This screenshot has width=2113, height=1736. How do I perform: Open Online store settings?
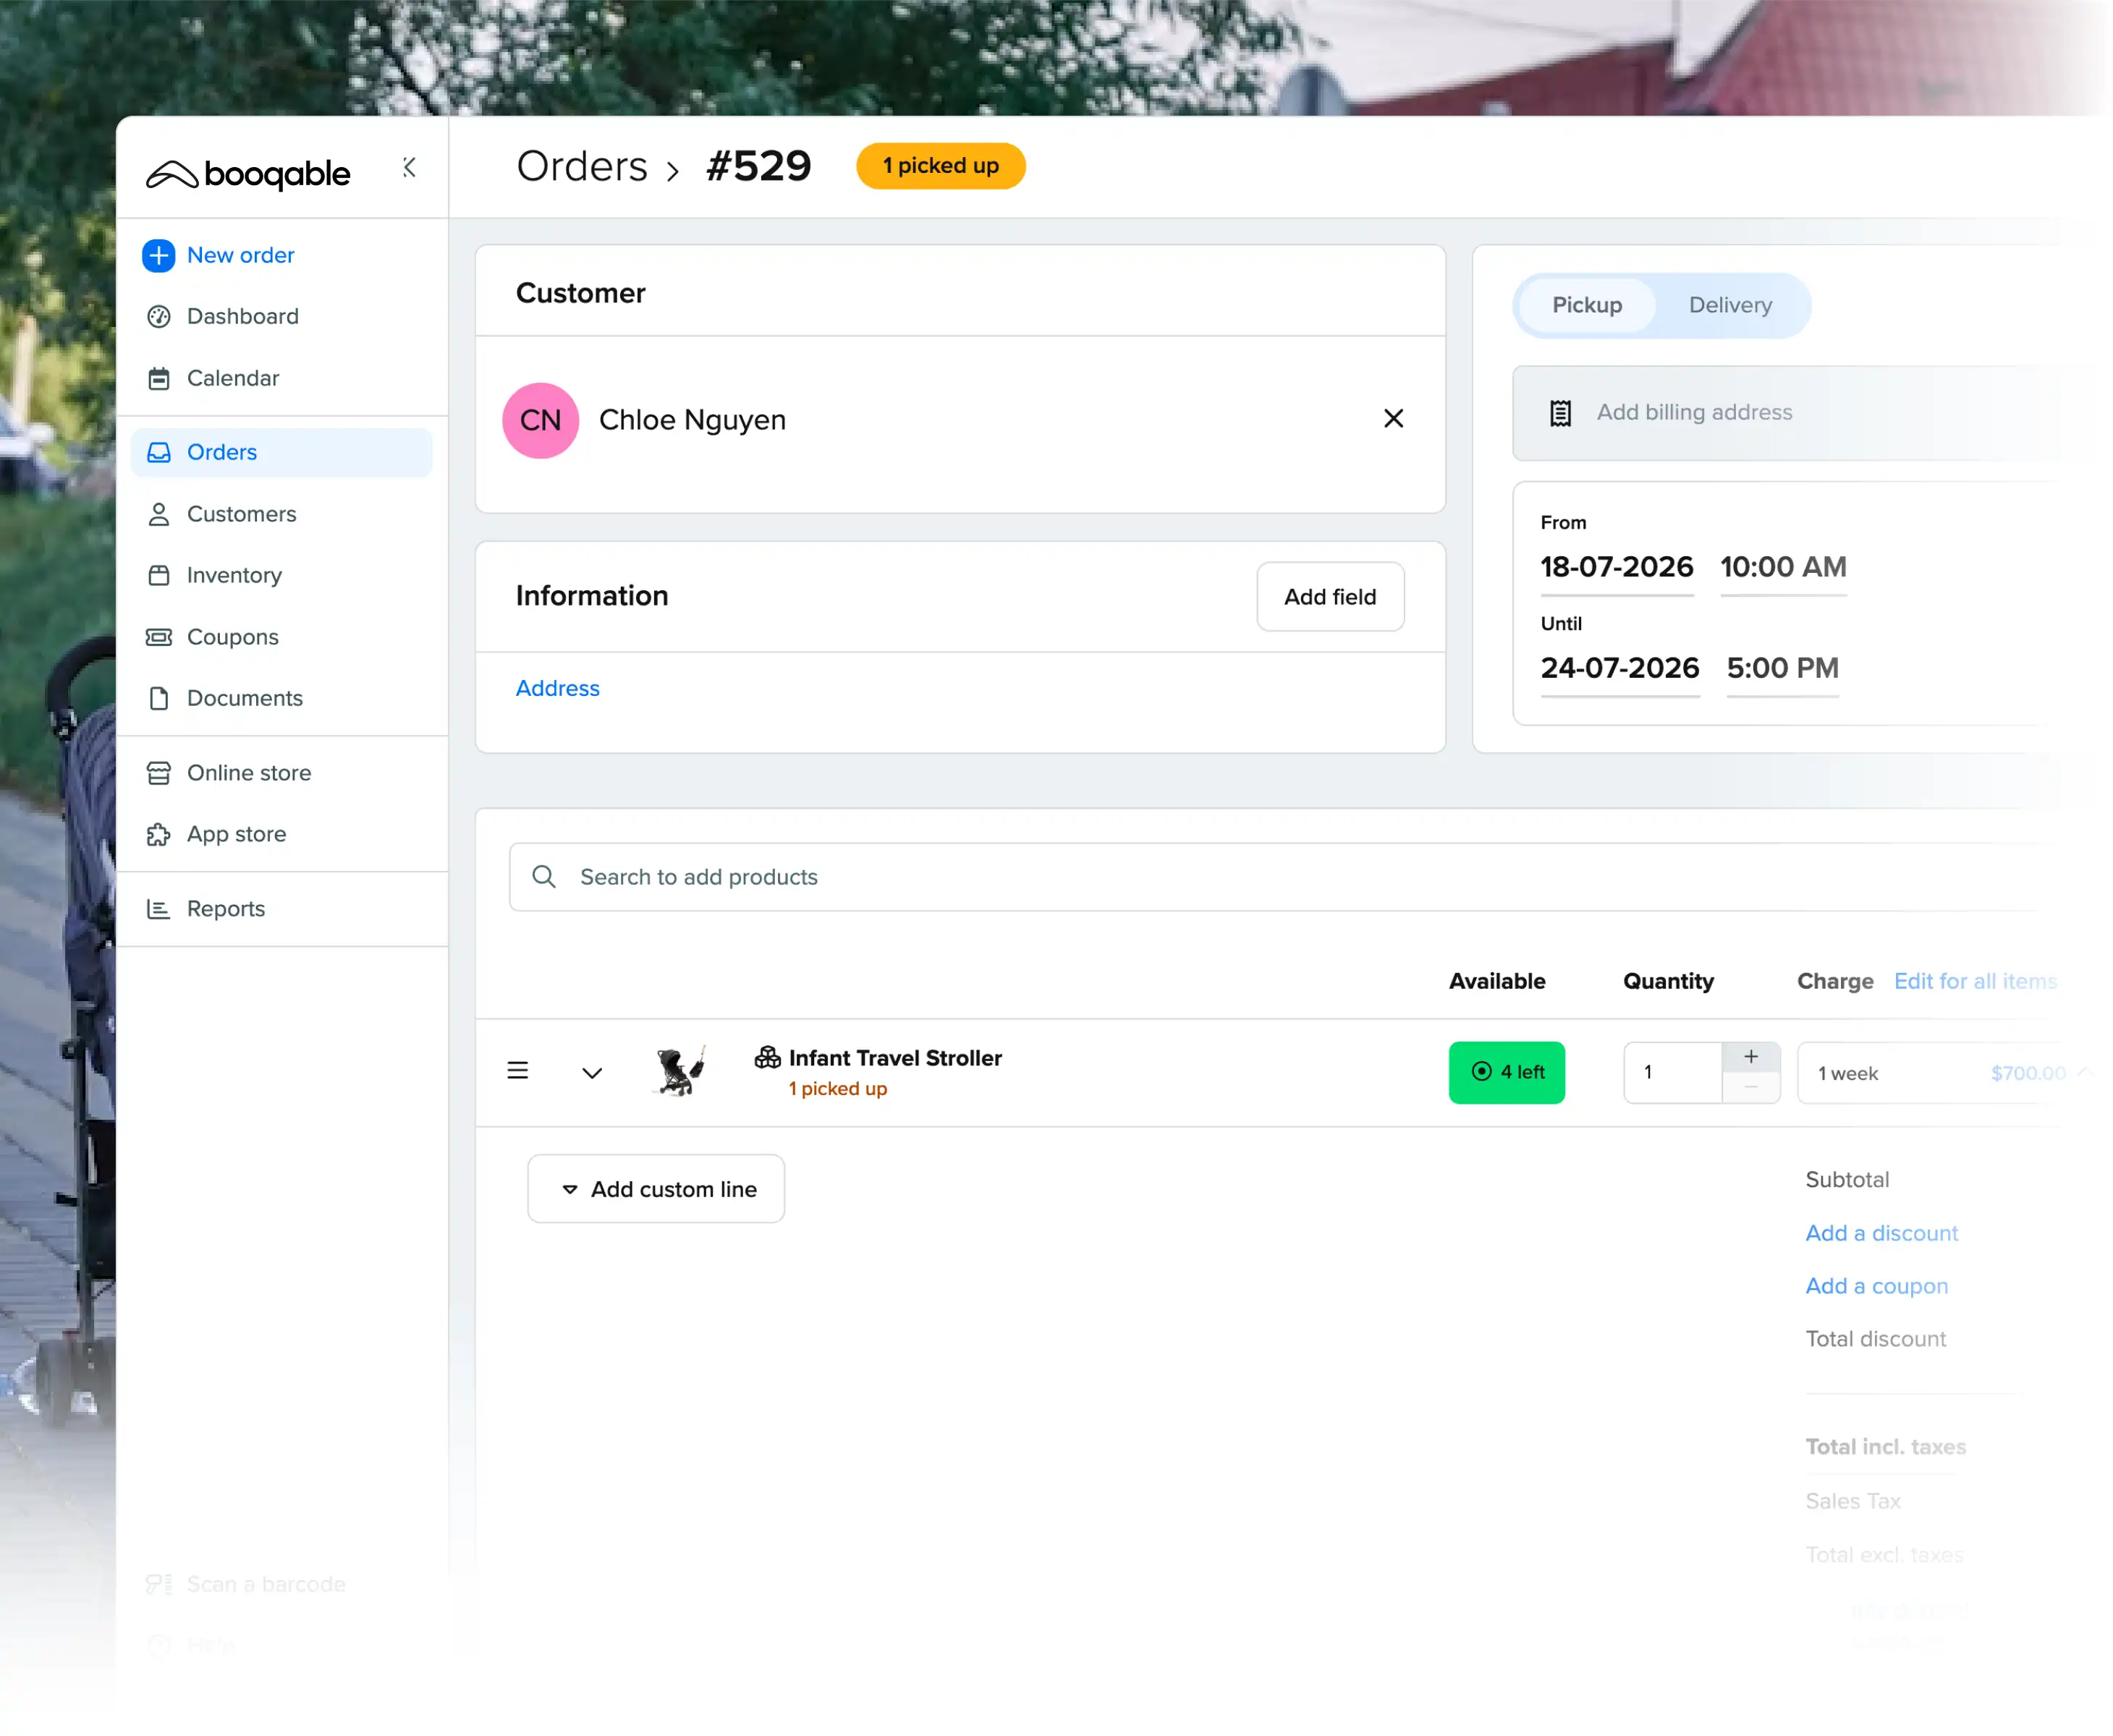pos(248,773)
